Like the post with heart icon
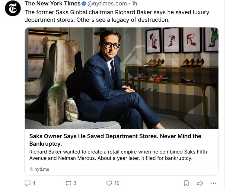The height and width of the screenshot is (190, 226). pyautogui.click(x=109, y=183)
